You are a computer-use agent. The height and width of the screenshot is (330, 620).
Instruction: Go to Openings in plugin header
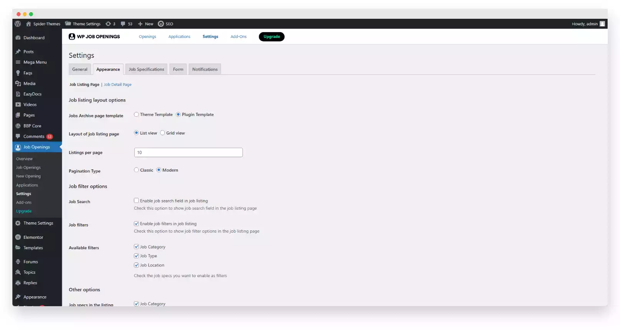pyautogui.click(x=147, y=37)
